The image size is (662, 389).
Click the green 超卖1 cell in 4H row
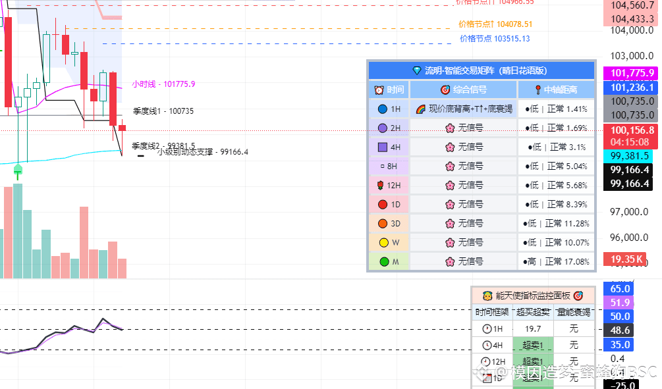tap(533, 346)
